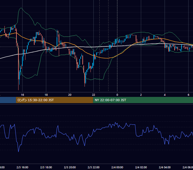The height and width of the screenshot is (170, 193).
Task: Click the 16 hour label on price chart axis
Action: pos(22,95)
